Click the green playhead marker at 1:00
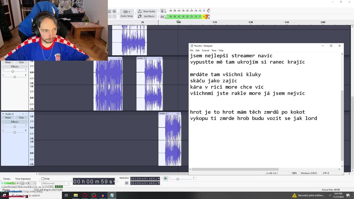This screenshot has height=199, width=354. [178, 22]
